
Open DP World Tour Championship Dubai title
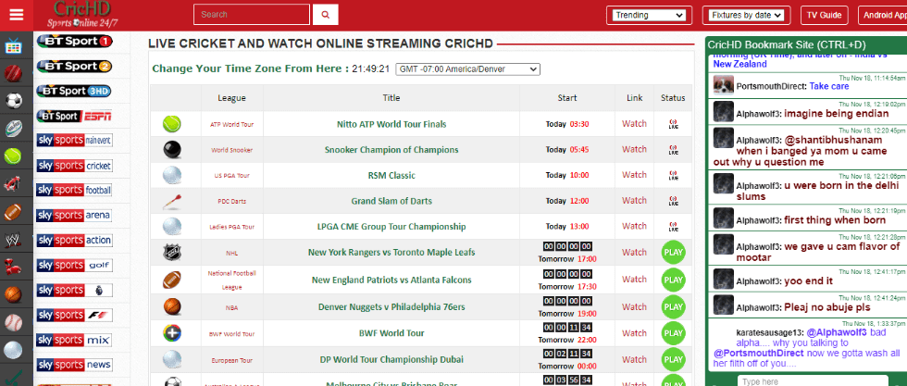[391, 359]
